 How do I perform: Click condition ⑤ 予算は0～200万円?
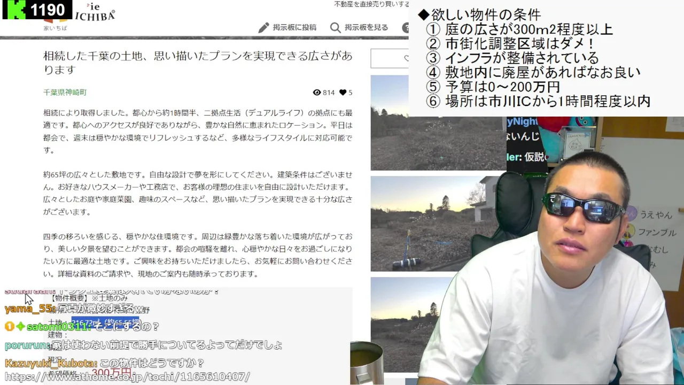tap(493, 87)
